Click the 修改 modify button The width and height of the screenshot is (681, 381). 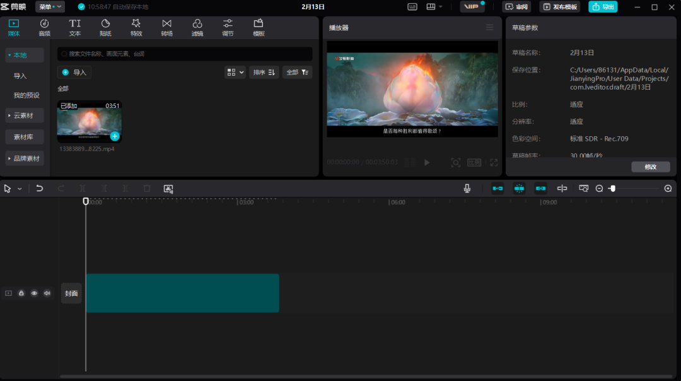click(x=651, y=167)
